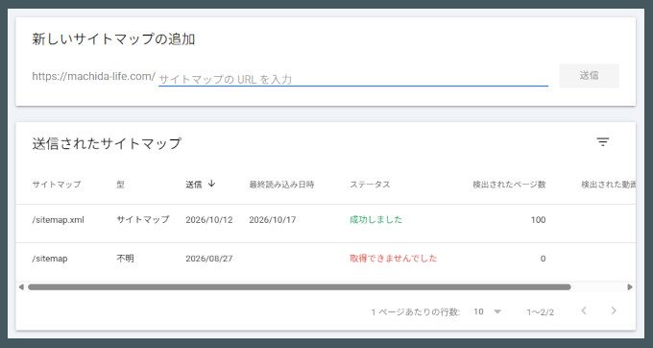Image resolution: width=653 pixels, height=348 pixels.
Task: Open the /sitemap row
Action: (x=326, y=261)
